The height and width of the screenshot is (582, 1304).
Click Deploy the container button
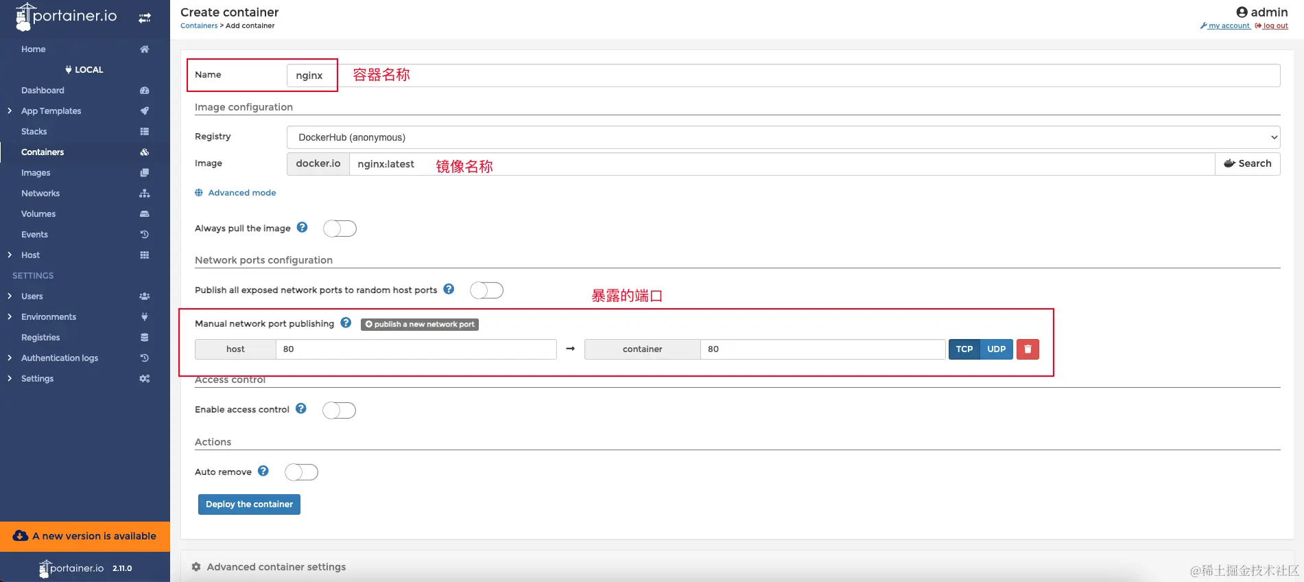point(249,504)
